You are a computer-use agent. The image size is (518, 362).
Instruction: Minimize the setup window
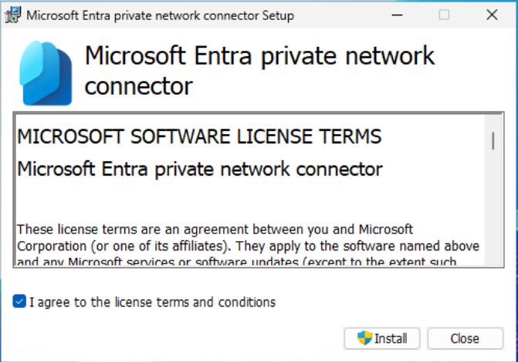coord(397,15)
